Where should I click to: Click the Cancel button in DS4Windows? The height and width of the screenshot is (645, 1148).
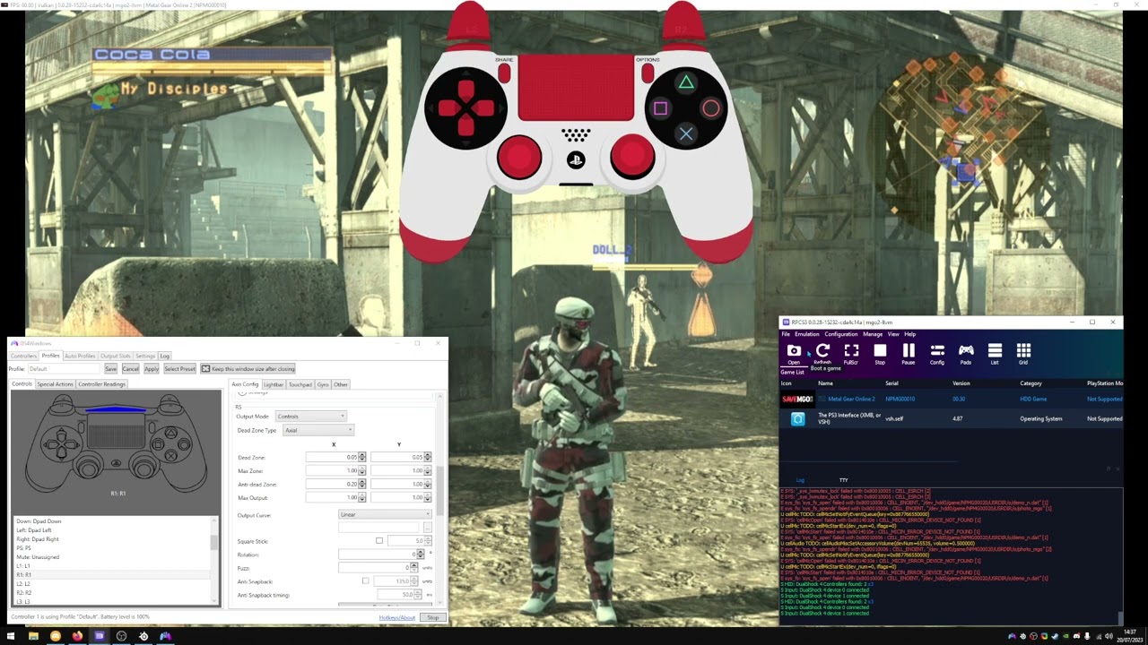tap(130, 369)
